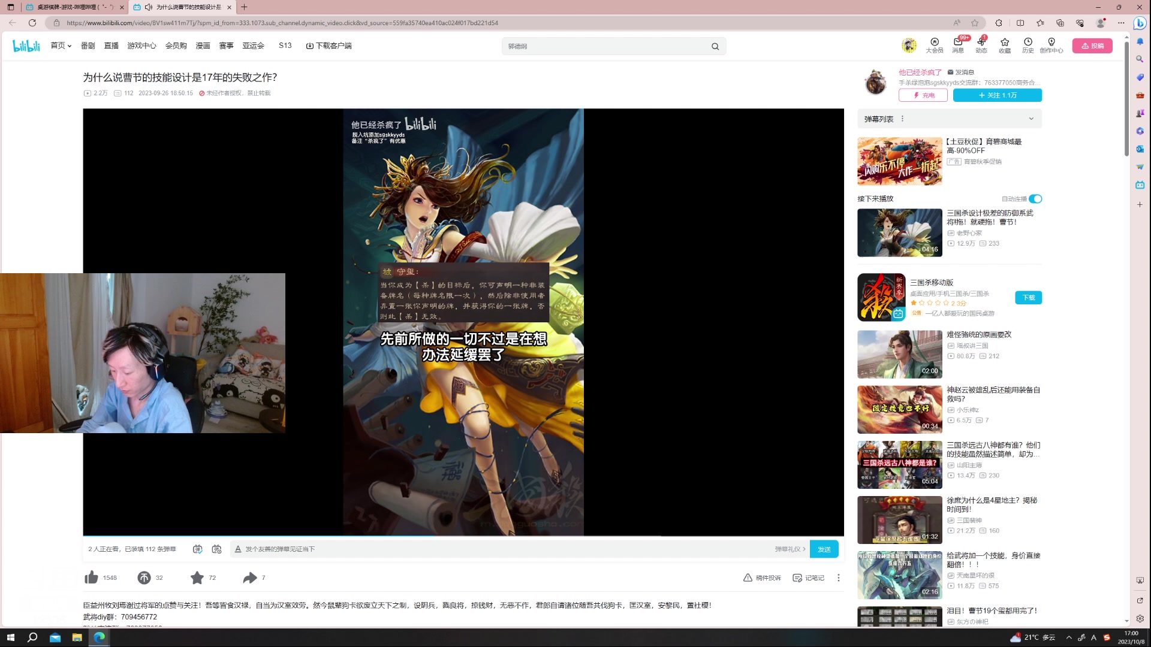Open the 大会员 membership icon
The height and width of the screenshot is (647, 1151).
click(x=934, y=45)
